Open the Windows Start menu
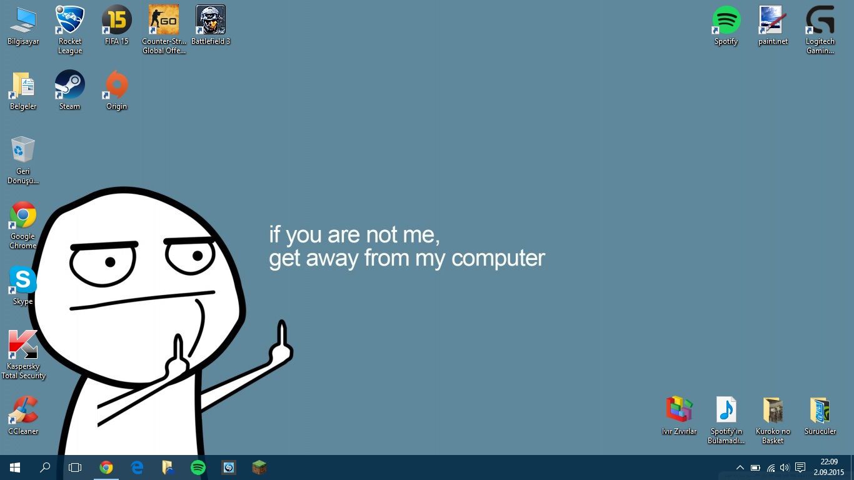 click(x=15, y=467)
